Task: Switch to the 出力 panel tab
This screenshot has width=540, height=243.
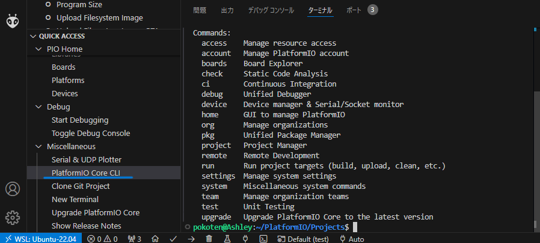Action: pos(227,10)
